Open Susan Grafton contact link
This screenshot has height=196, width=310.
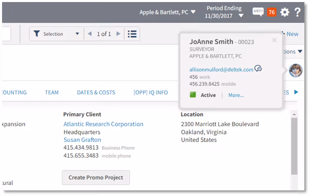82,140
